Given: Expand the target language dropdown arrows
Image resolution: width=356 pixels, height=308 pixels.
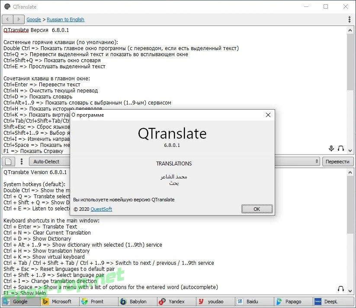Looking at the screenshot, I should [317, 162].
